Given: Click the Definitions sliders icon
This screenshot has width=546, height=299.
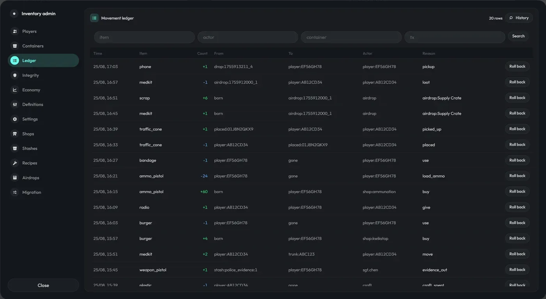Looking at the screenshot, I should (x=15, y=104).
